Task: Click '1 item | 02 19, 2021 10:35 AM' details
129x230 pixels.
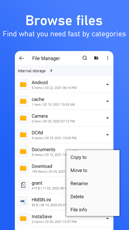Action: 53,105
